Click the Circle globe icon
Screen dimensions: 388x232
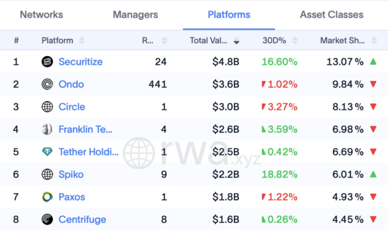47,107
